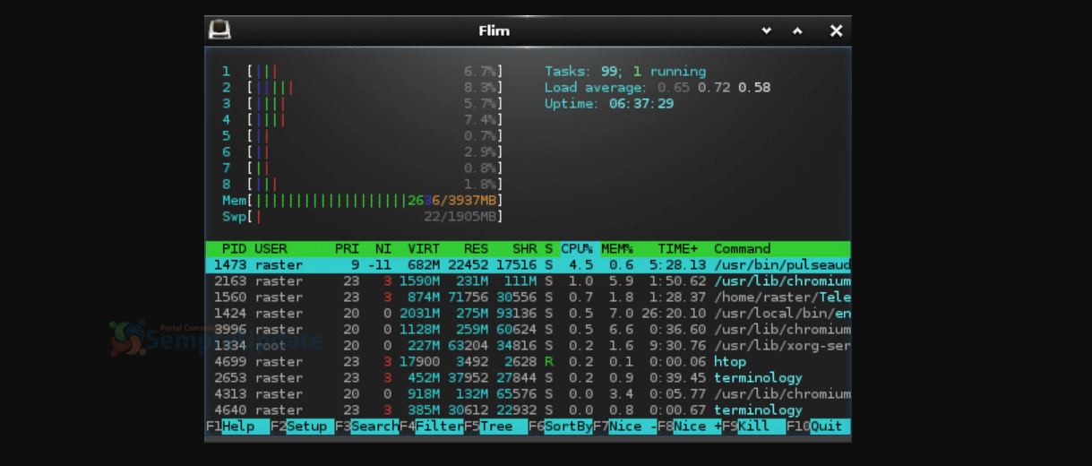
Task: Click /usr/local/bin/en command text
Action: tap(782, 314)
